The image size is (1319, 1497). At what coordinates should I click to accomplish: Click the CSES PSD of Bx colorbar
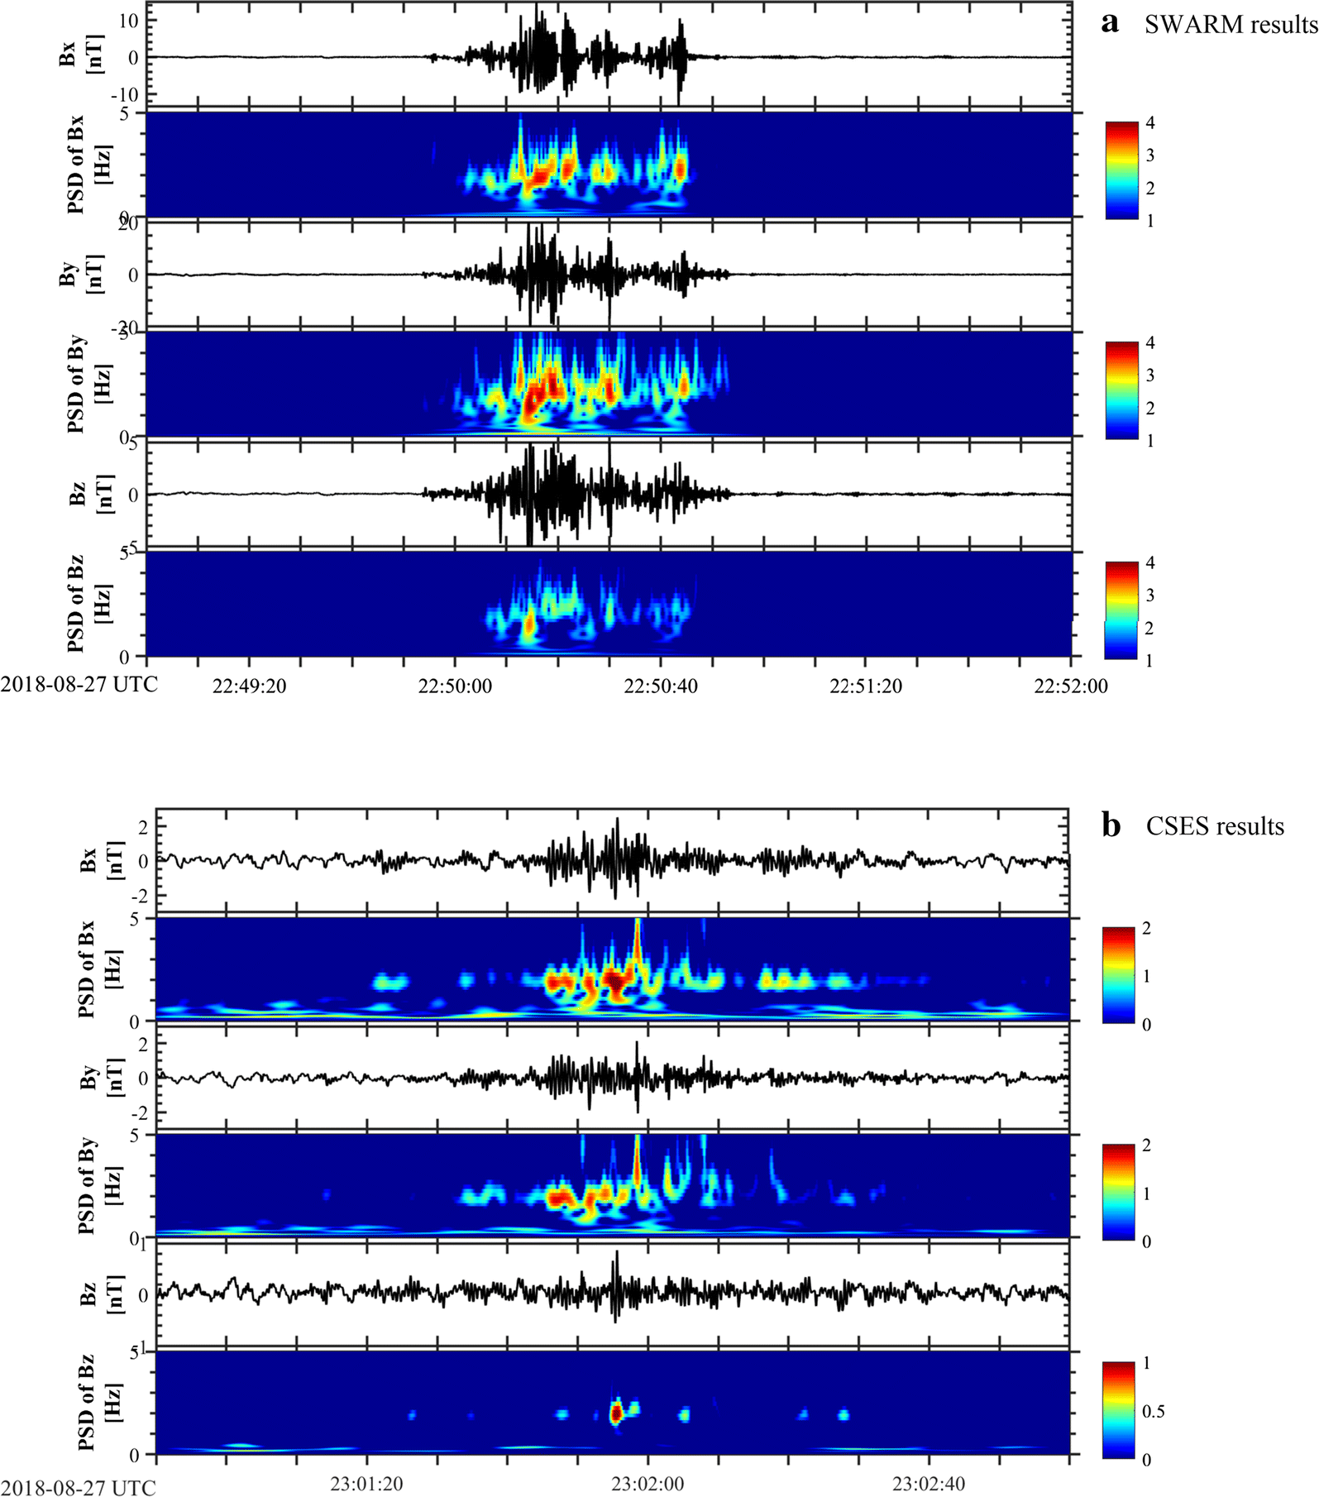(1118, 975)
